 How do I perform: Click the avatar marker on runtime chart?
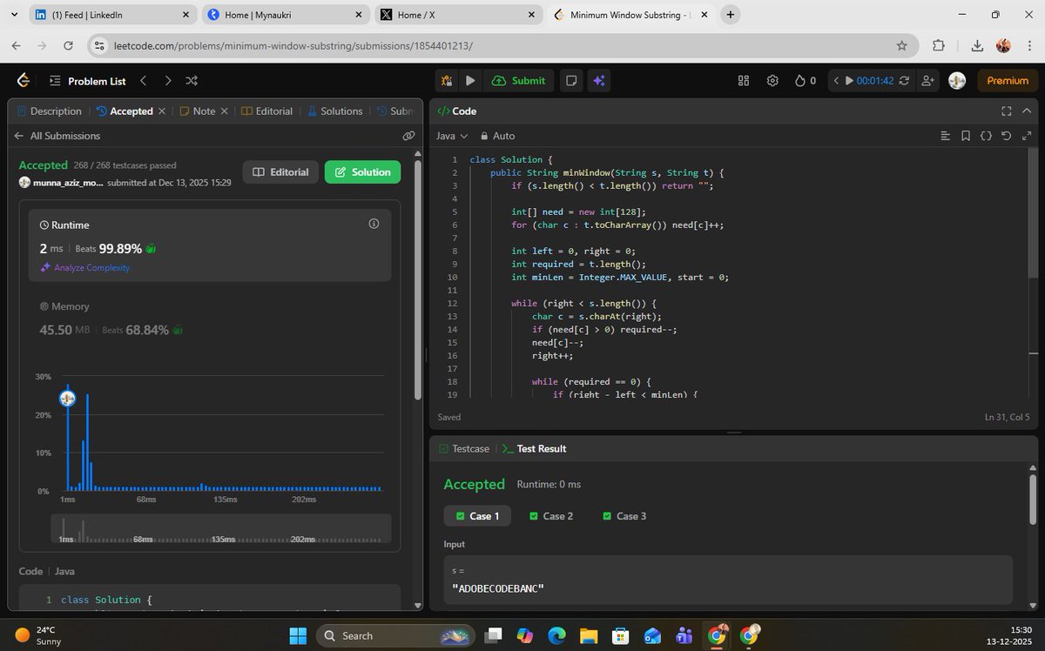click(x=67, y=398)
